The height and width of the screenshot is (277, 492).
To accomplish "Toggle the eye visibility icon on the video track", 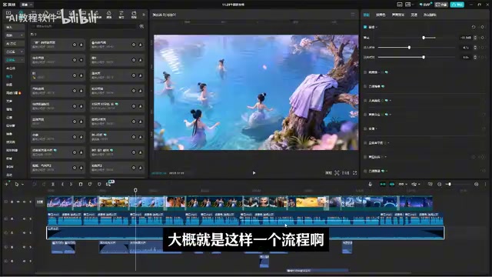I will pos(18,202).
